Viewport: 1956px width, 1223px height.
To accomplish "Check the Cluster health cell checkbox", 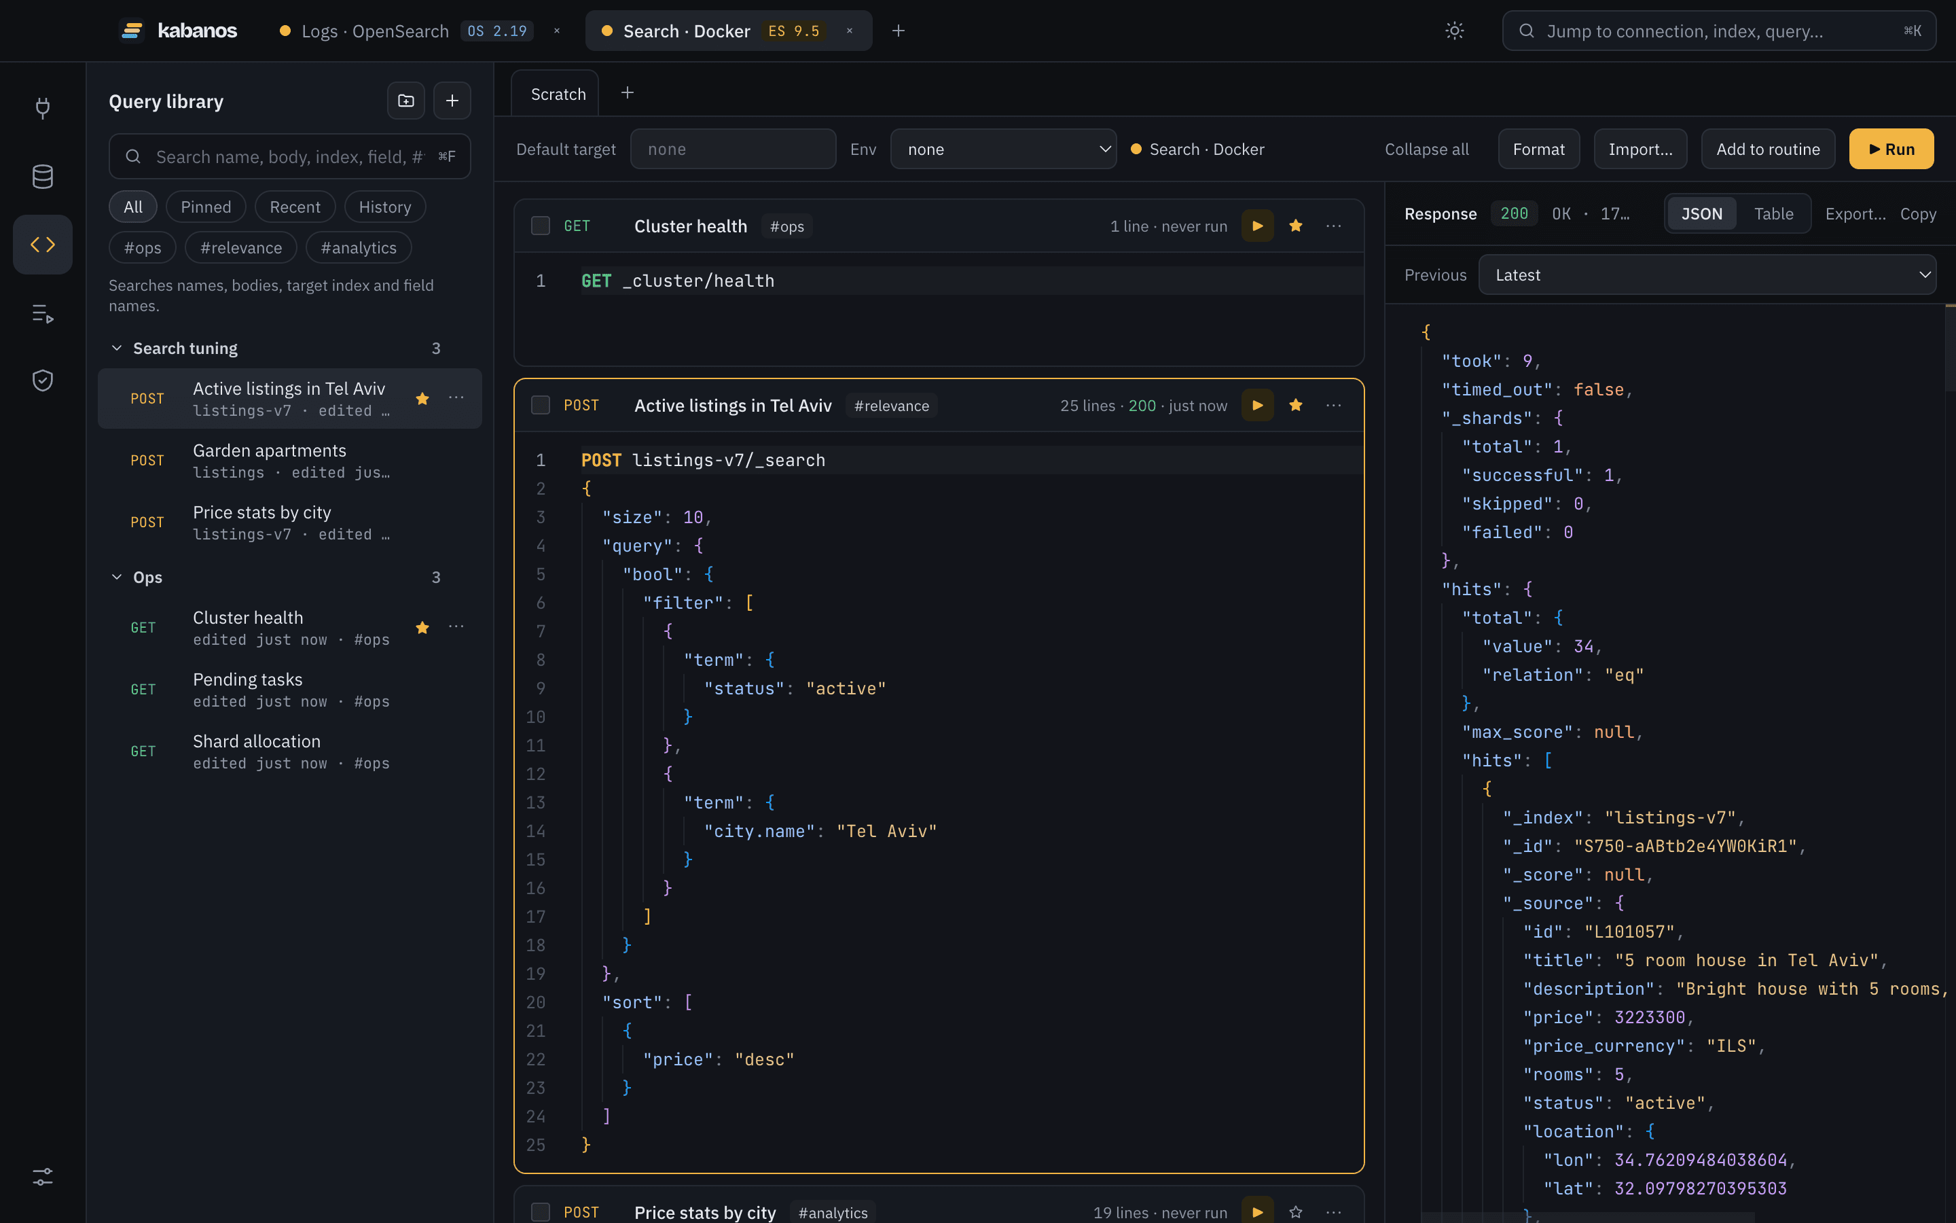I will [540, 226].
